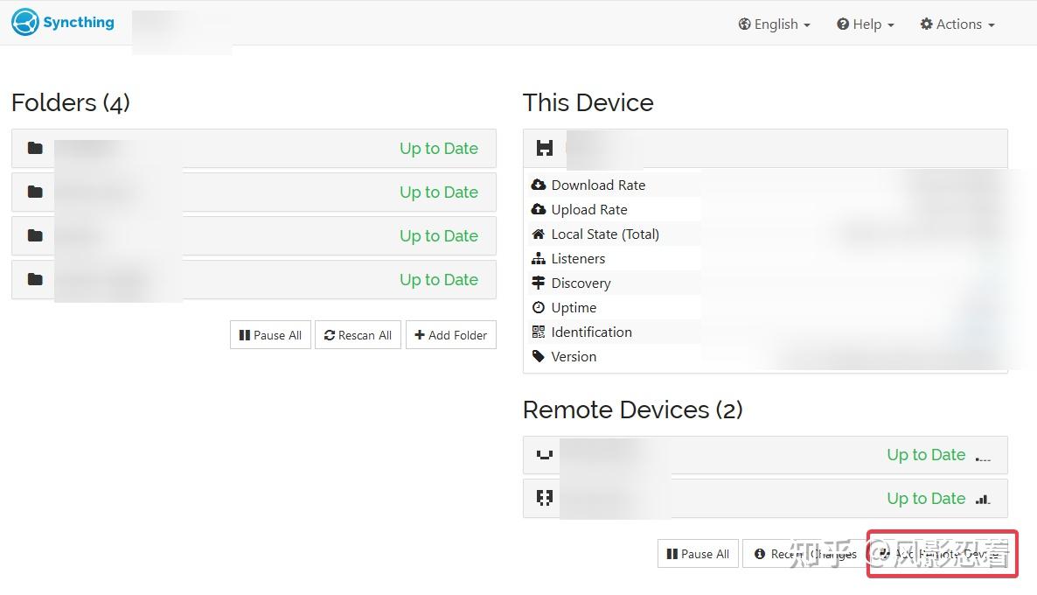Click the Uptime clock icon

(x=539, y=307)
